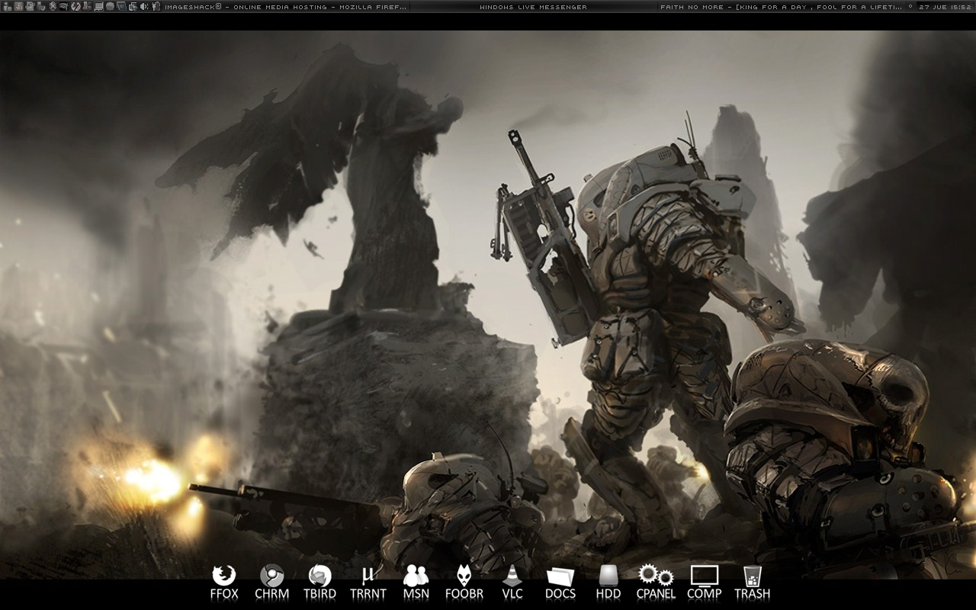Image resolution: width=976 pixels, height=610 pixels.
Task: Click the date and time display
Action: pos(944,7)
